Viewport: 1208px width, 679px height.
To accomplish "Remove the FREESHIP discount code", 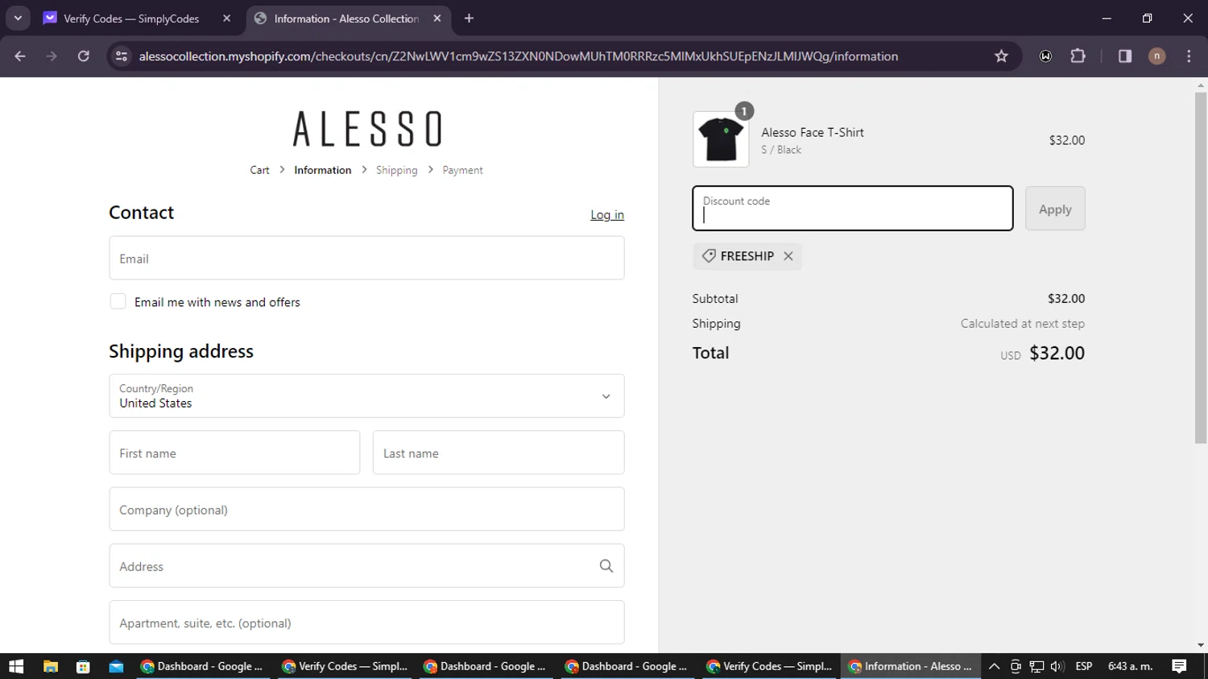I will [788, 256].
